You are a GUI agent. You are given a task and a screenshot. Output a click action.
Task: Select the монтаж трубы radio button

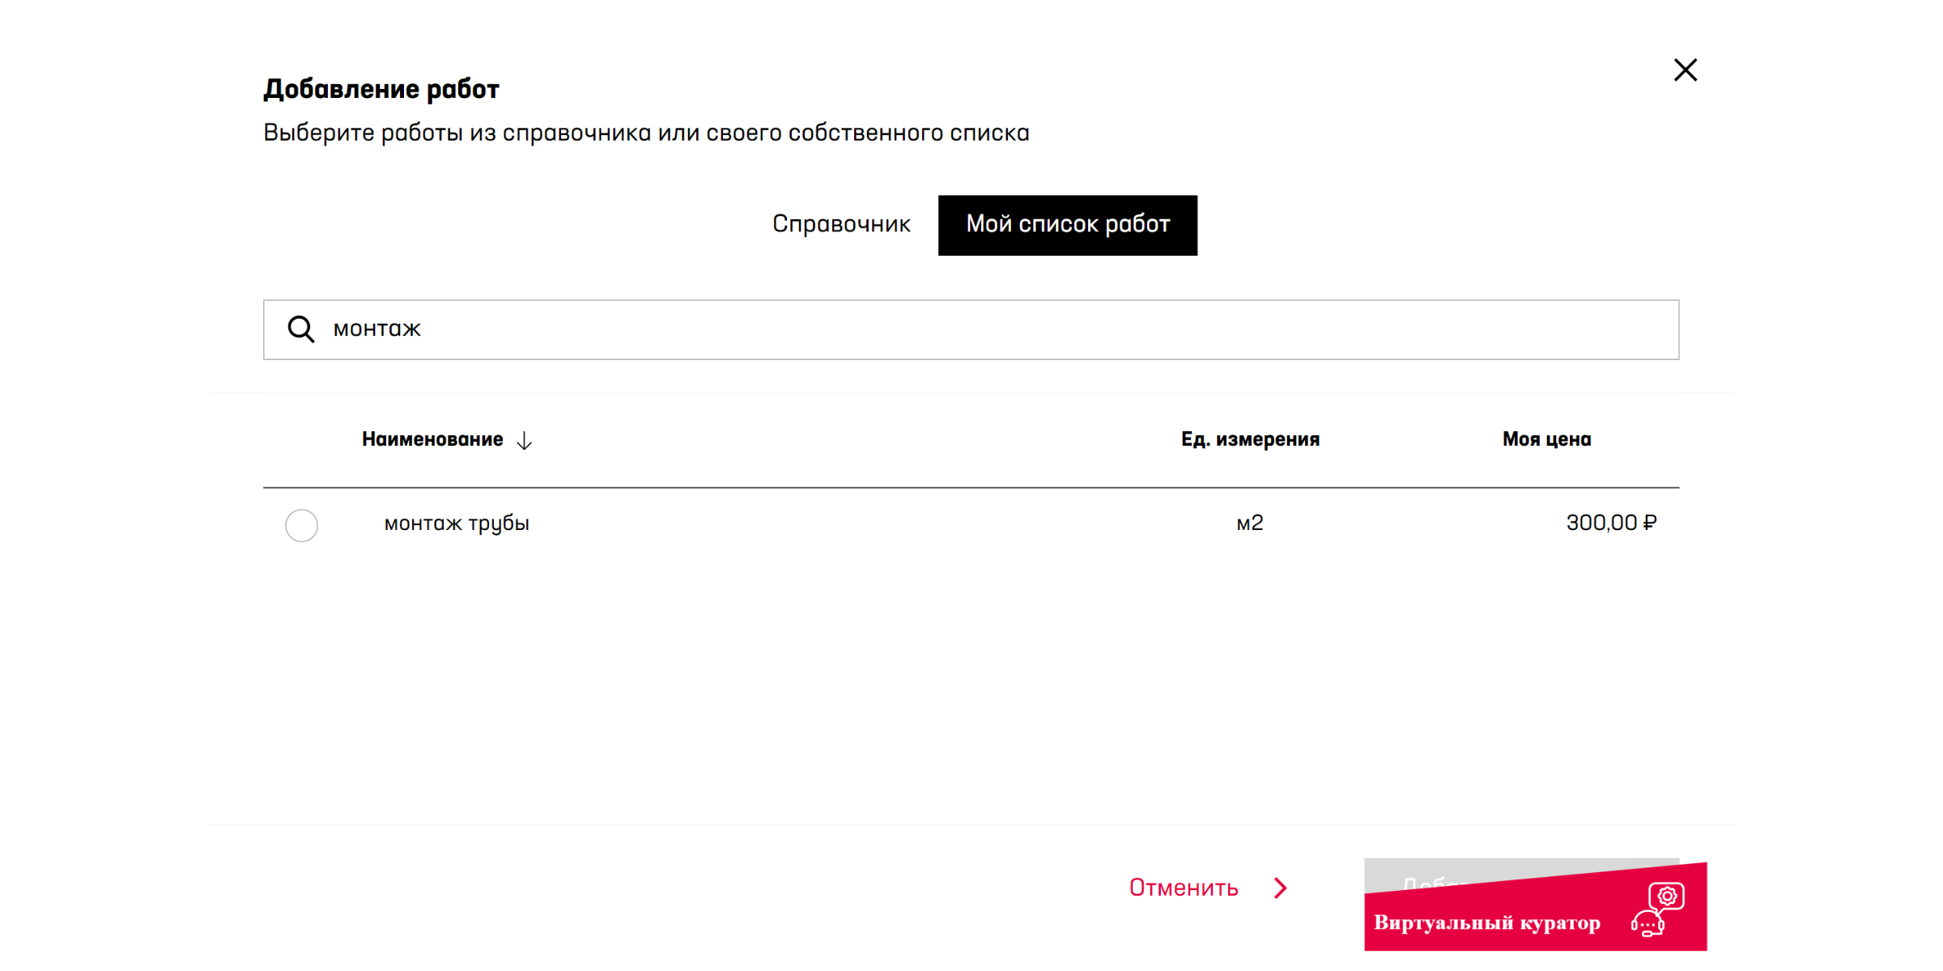(301, 525)
